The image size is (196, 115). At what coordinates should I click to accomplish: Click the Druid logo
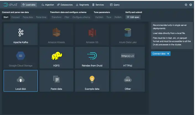click(10, 5)
